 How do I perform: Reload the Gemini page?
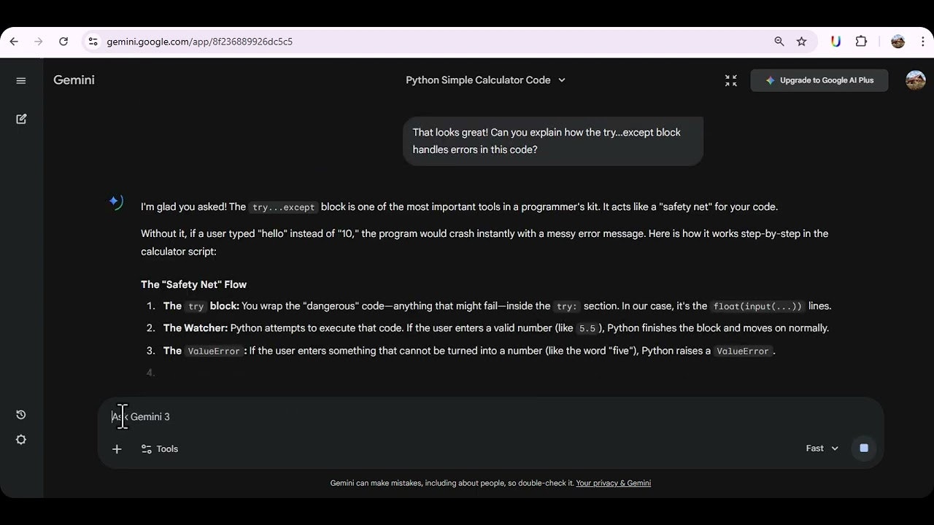click(63, 42)
